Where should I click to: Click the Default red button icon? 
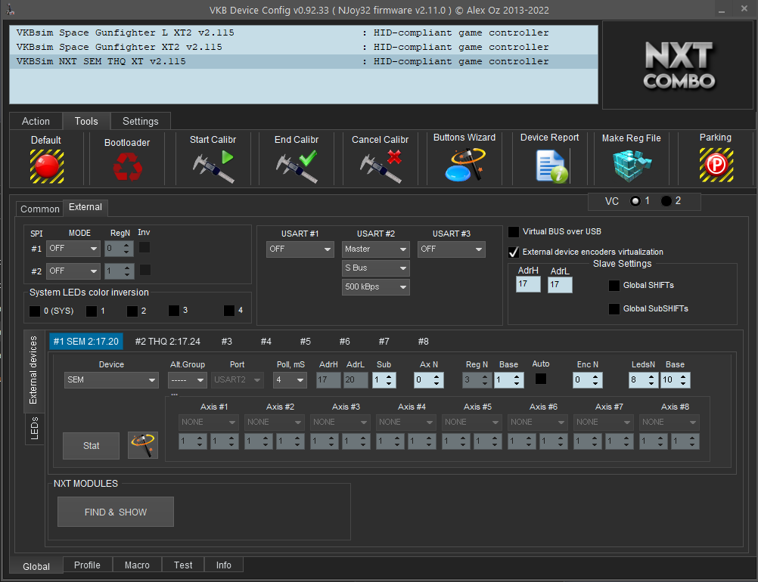click(x=47, y=166)
